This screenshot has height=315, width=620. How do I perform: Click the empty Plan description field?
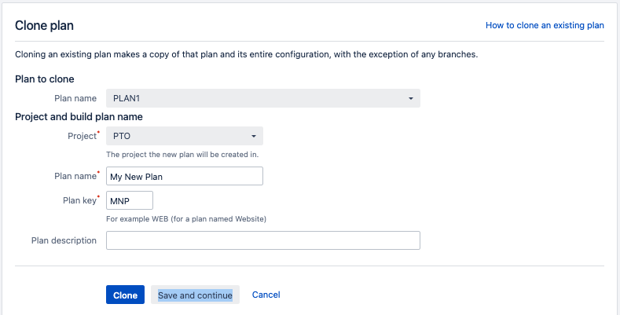pos(262,240)
